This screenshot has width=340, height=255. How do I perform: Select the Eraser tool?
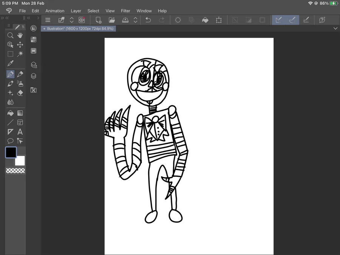[20, 93]
